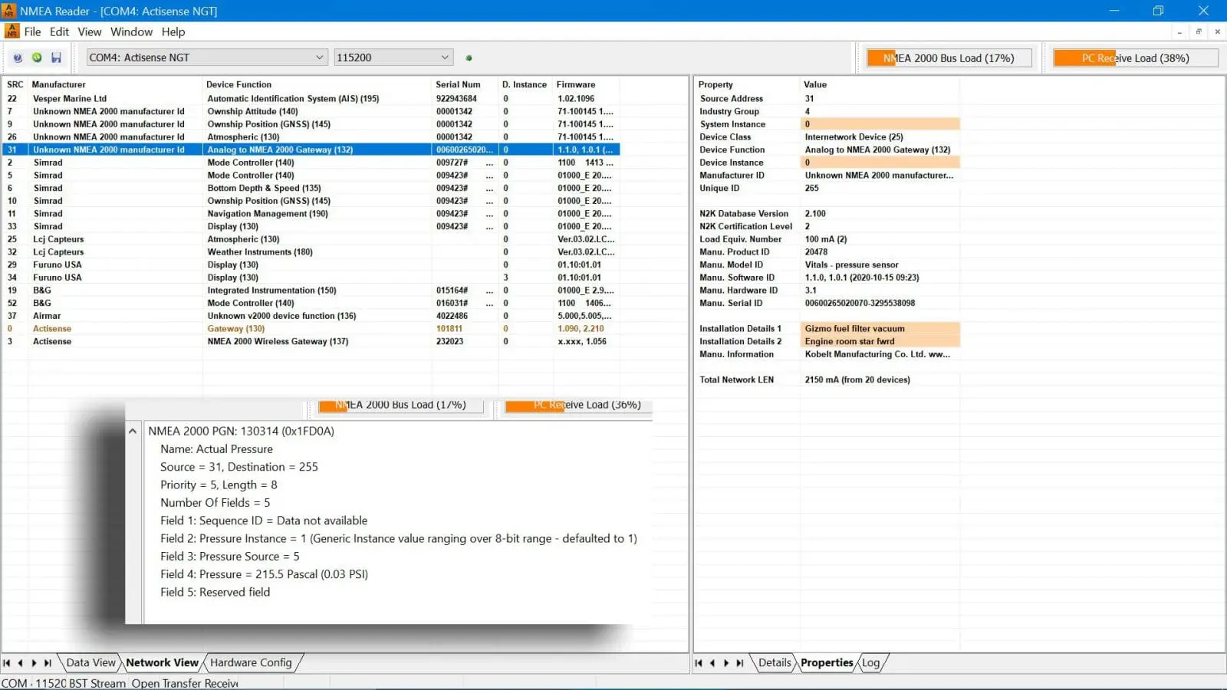Edit Installation Details 1 'Gizmo fuel filter vacuum'
This screenshot has width=1227, height=690.
880,329
